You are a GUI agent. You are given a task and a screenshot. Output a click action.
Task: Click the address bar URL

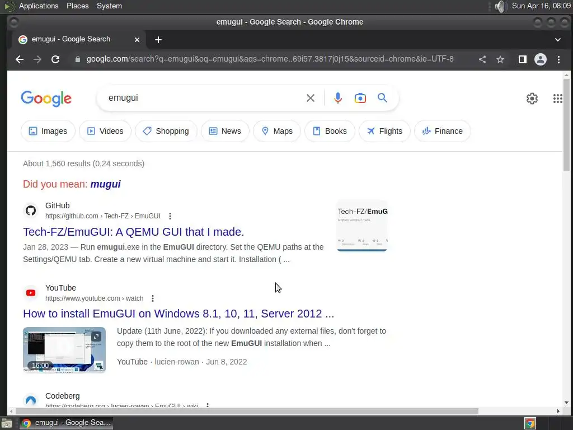click(270, 59)
